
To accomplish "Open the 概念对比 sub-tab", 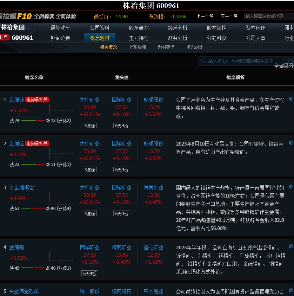I will pos(195,47).
